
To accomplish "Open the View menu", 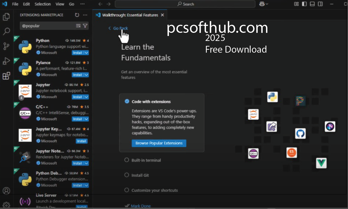I will (x=60, y=4).
